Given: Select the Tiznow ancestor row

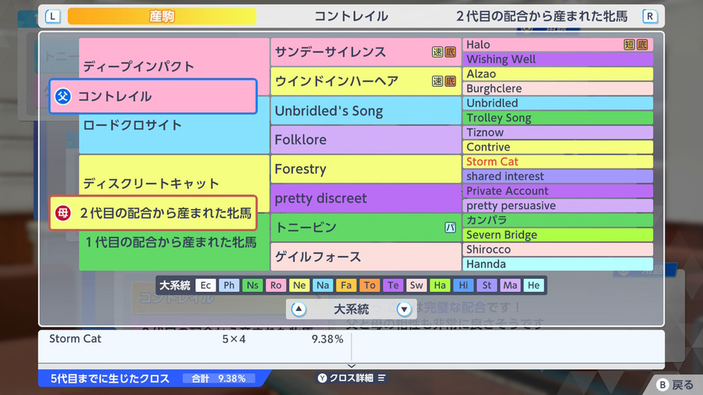Looking at the screenshot, I should [558, 132].
